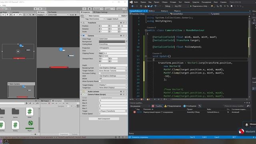Collapse the Camera component
The height and width of the screenshot is (144, 256).
pos(81,36)
